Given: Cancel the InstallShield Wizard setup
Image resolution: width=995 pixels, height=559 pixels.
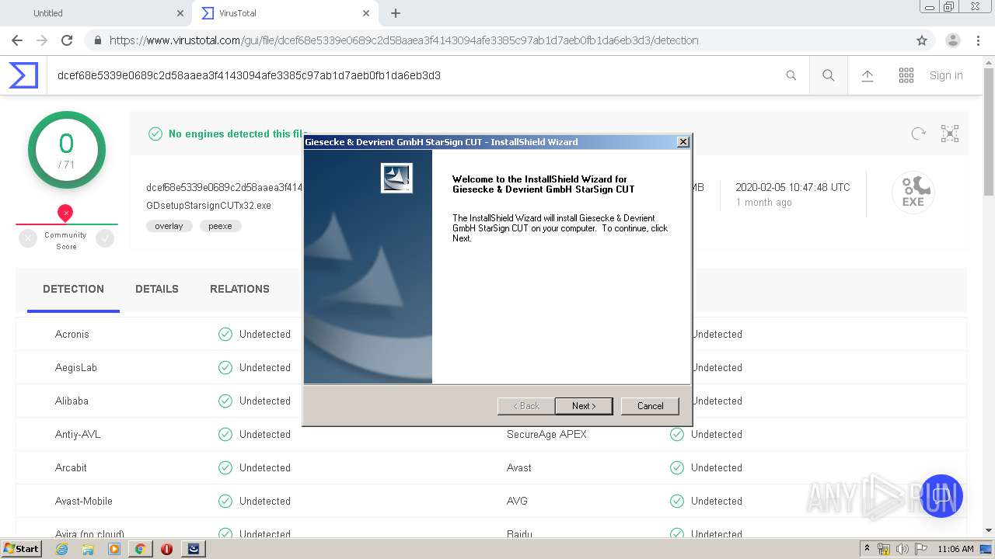Looking at the screenshot, I should point(650,406).
